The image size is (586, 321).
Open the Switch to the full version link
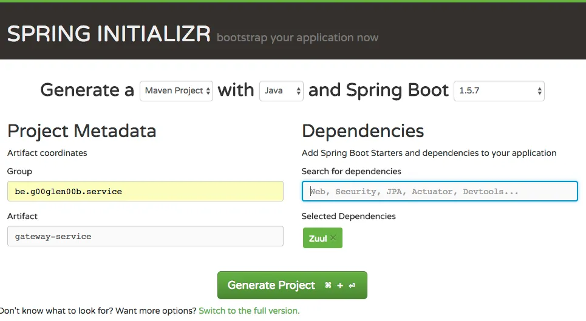pyautogui.click(x=249, y=311)
